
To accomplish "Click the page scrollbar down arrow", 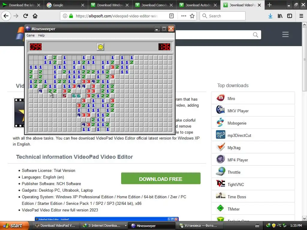I will [304, 218].
